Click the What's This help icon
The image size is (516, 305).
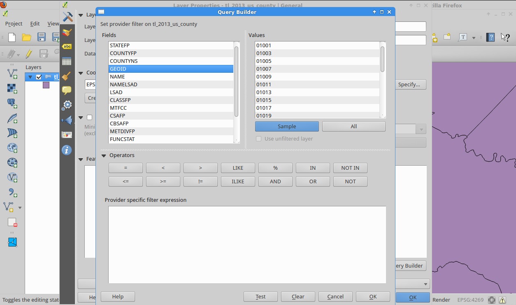[505, 37]
